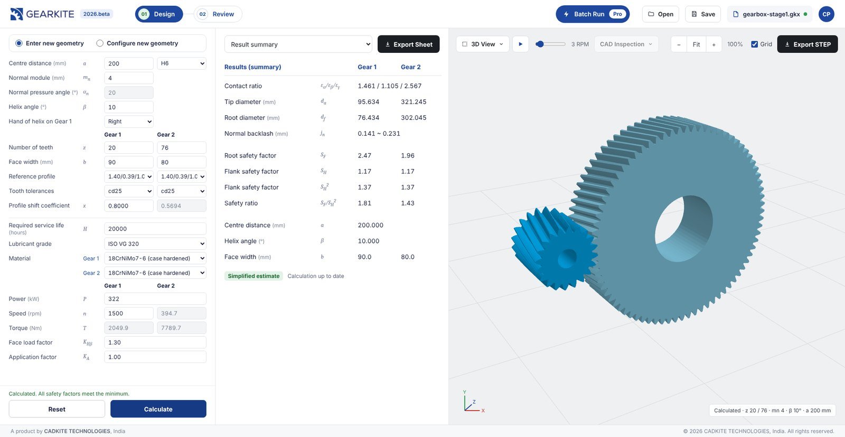Click the XYZ axis orientation gizmo

(x=473, y=402)
